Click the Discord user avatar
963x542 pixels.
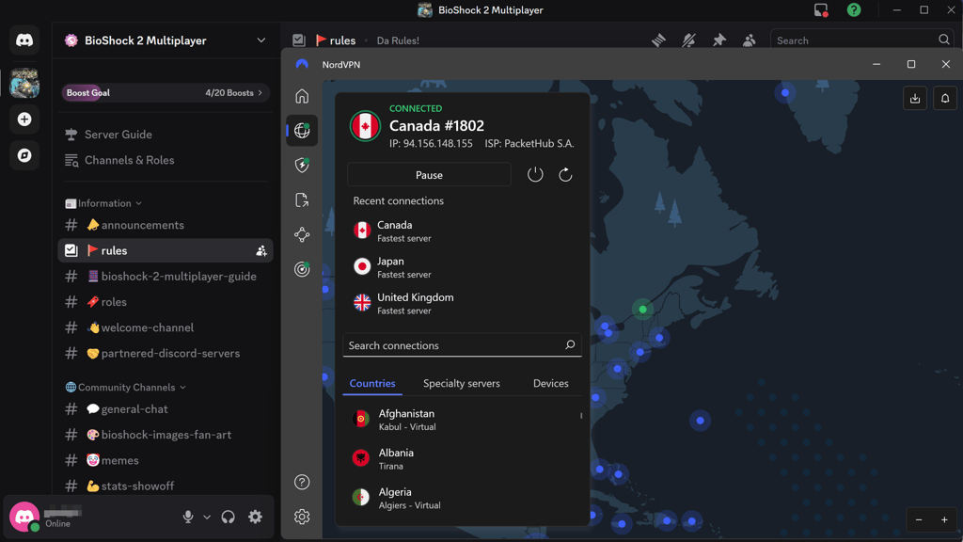pyautogui.click(x=24, y=517)
